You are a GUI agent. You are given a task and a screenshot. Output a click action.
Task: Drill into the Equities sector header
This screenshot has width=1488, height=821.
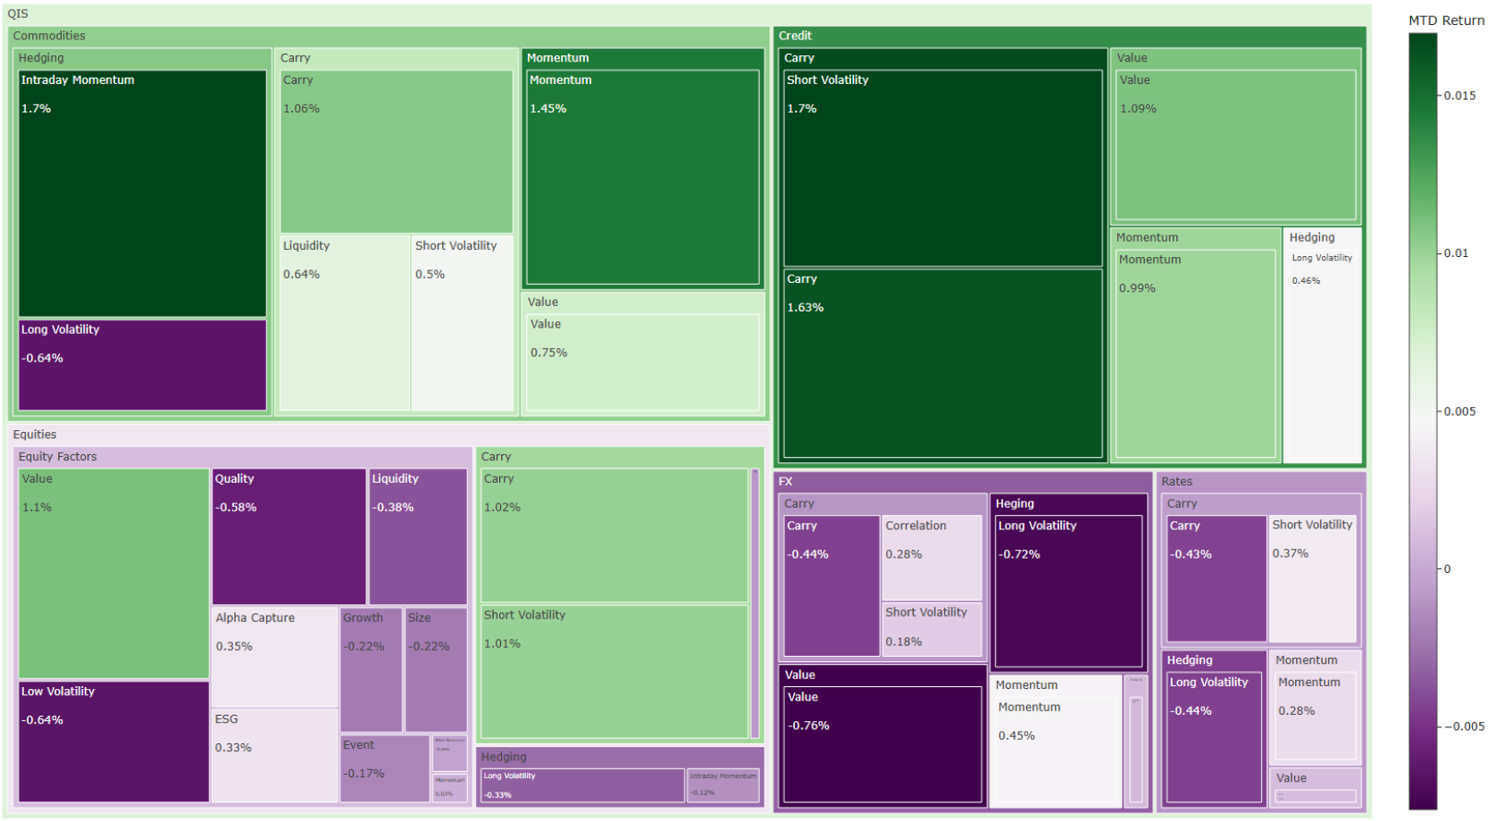pyautogui.click(x=35, y=435)
